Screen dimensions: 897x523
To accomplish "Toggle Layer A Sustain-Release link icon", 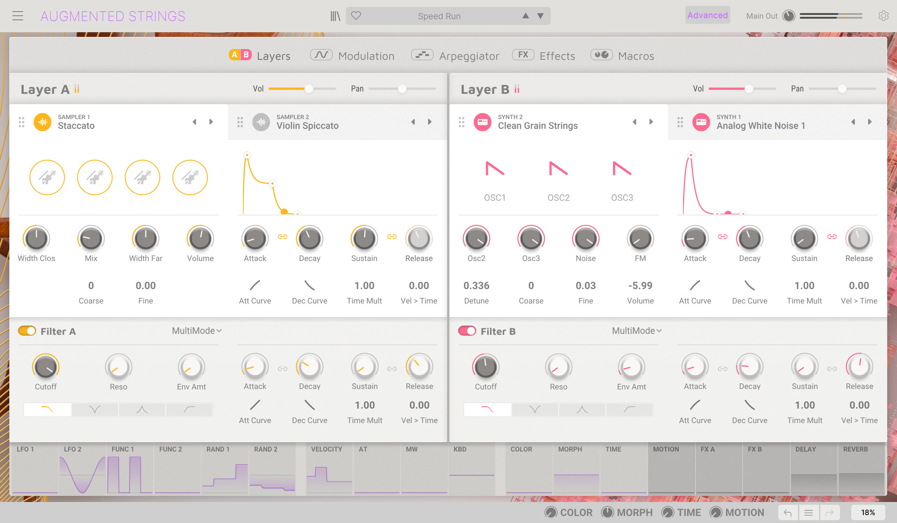I will click(392, 237).
